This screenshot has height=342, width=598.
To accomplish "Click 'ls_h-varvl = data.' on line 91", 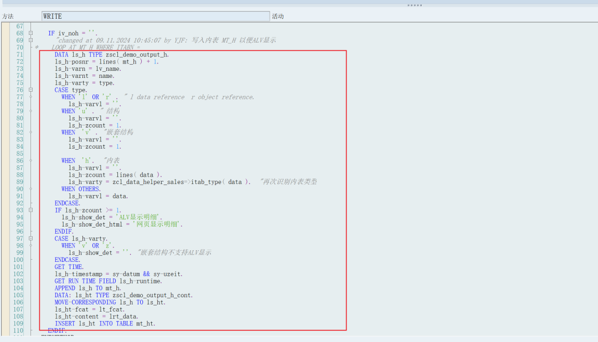I will click(x=99, y=196).
